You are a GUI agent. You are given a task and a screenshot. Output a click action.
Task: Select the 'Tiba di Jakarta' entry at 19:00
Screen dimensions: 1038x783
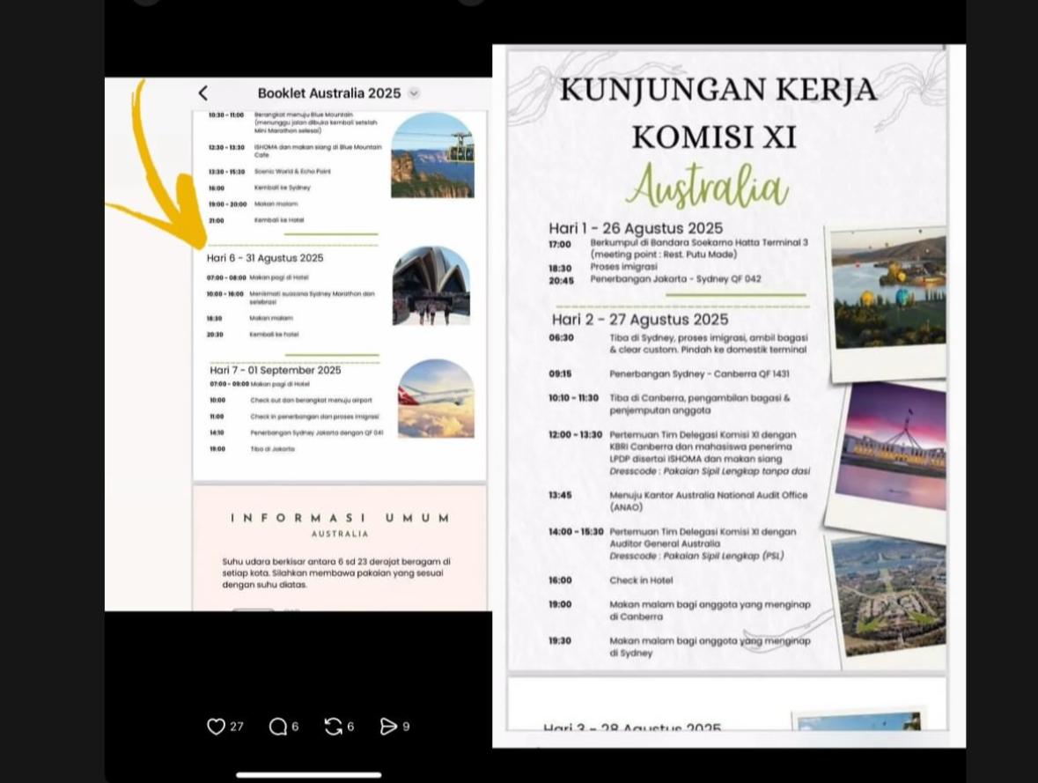tap(272, 449)
